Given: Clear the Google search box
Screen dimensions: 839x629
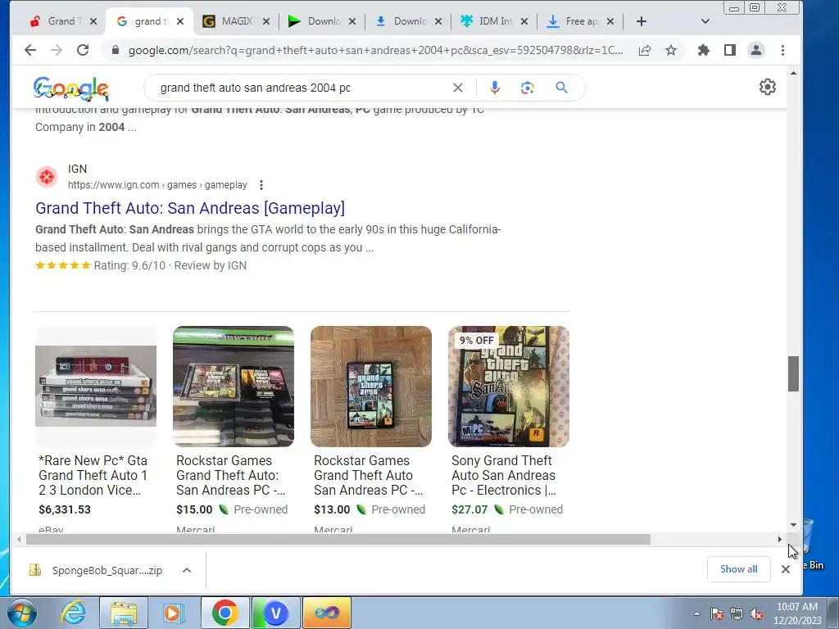Looking at the screenshot, I should pos(458,88).
